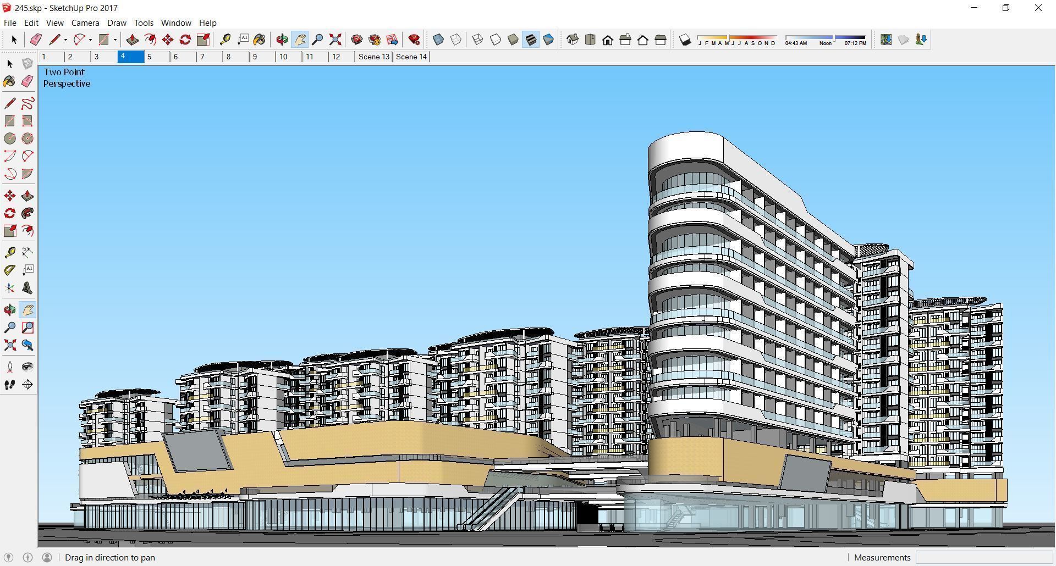Select the Zoom Window tool in the left toolbar
The height and width of the screenshot is (566, 1056).
pos(28,328)
